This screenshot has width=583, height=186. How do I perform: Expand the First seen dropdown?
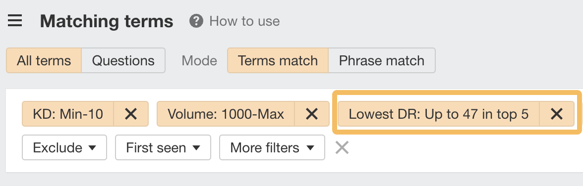coord(163,148)
